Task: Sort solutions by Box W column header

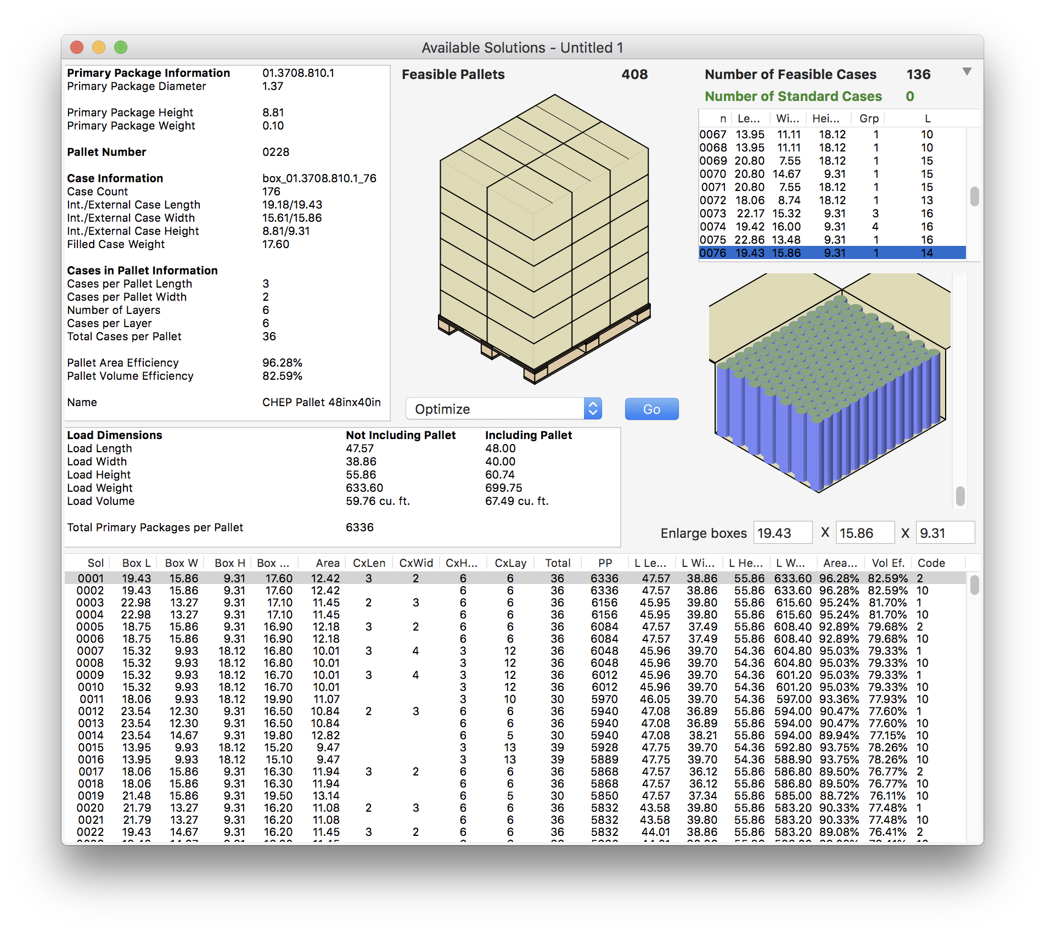Action: pyautogui.click(x=180, y=563)
